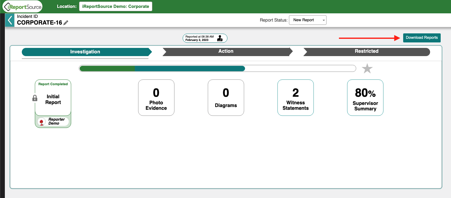Click the padlock icon beside Initial Report
This screenshot has height=198, width=451.
35,98
